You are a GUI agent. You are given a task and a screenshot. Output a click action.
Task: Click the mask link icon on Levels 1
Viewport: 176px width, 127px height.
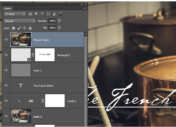43,101
